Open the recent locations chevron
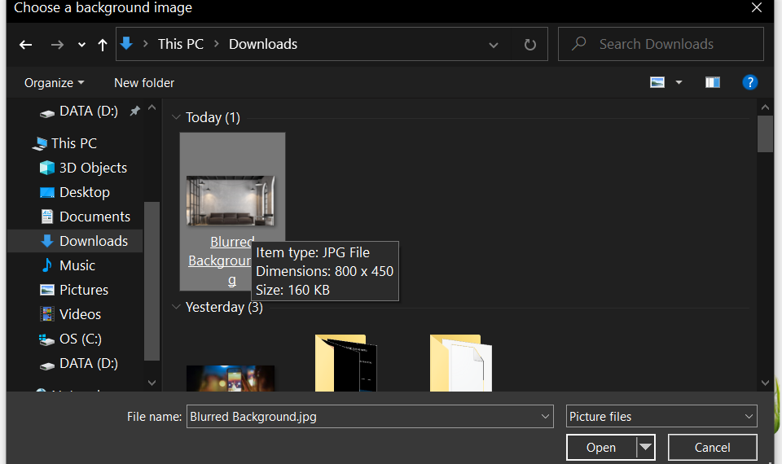Image resolution: width=782 pixels, height=464 pixels. tap(81, 45)
